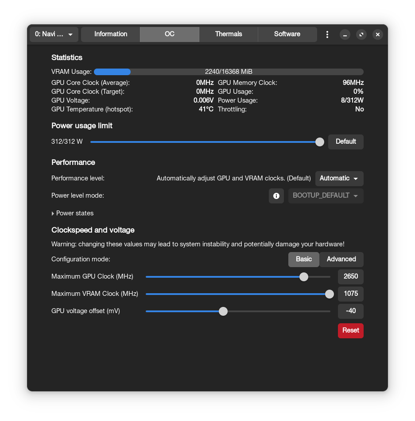Screen dimensions: 415x421
Task: Click the 'Configuration mode:' label
Action: pos(81,259)
